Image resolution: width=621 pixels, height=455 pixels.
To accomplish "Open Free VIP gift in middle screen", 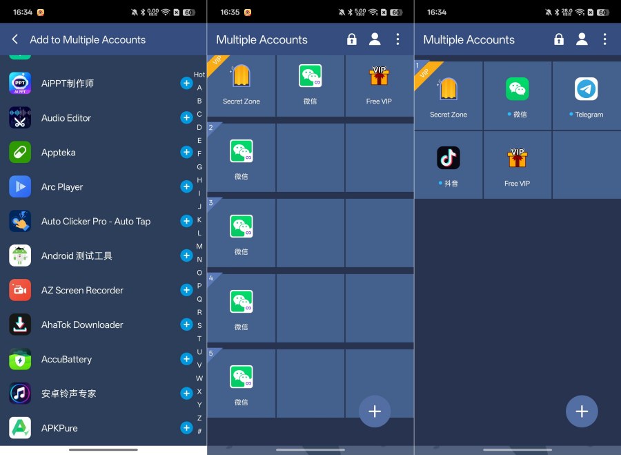I will [x=379, y=86].
